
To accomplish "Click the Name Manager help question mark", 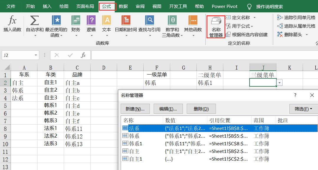I will click(x=295, y=95).
